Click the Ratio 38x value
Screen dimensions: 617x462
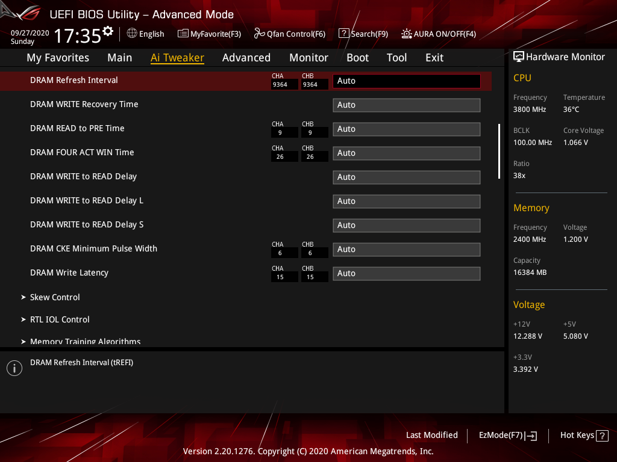(x=519, y=176)
